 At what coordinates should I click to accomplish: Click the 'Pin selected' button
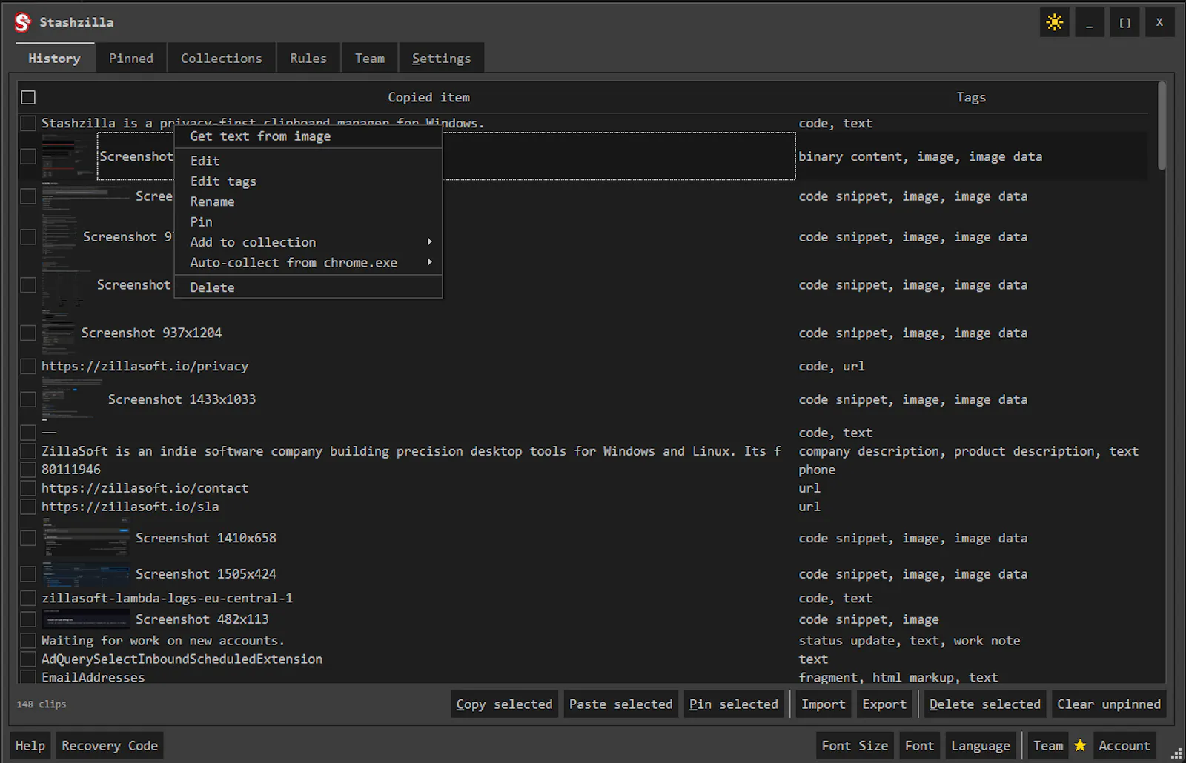(x=734, y=704)
